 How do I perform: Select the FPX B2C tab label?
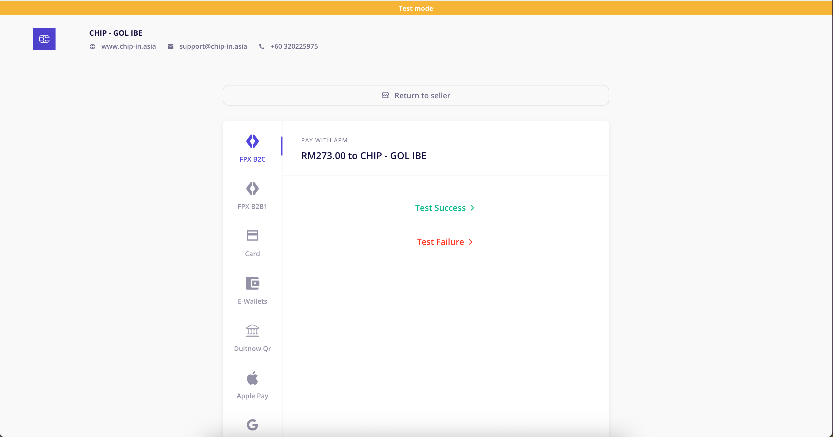click(252, 159)
